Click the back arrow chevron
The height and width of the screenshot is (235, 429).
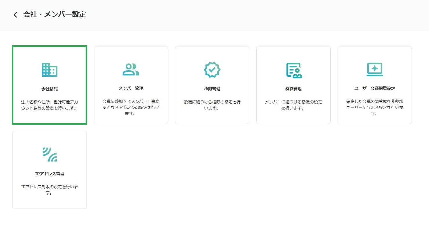click(15, 15)
